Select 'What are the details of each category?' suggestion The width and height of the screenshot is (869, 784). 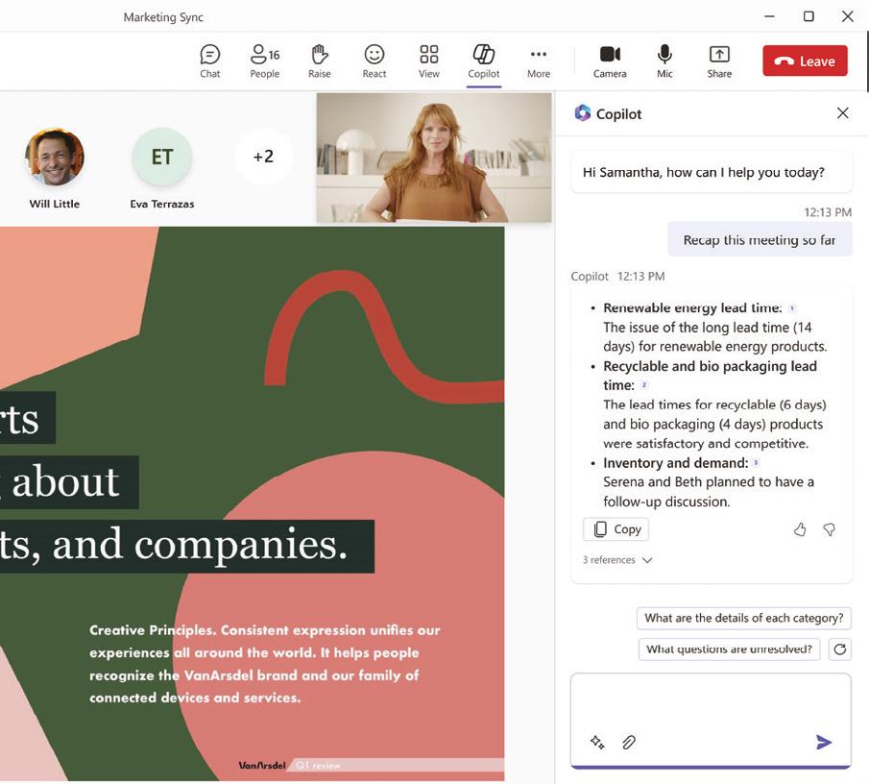(744, 618)
